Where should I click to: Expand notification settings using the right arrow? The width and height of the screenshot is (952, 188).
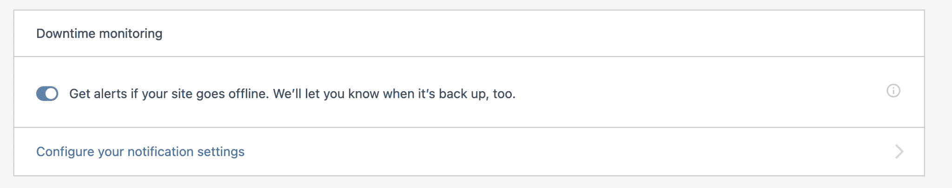tap(899, 151)
